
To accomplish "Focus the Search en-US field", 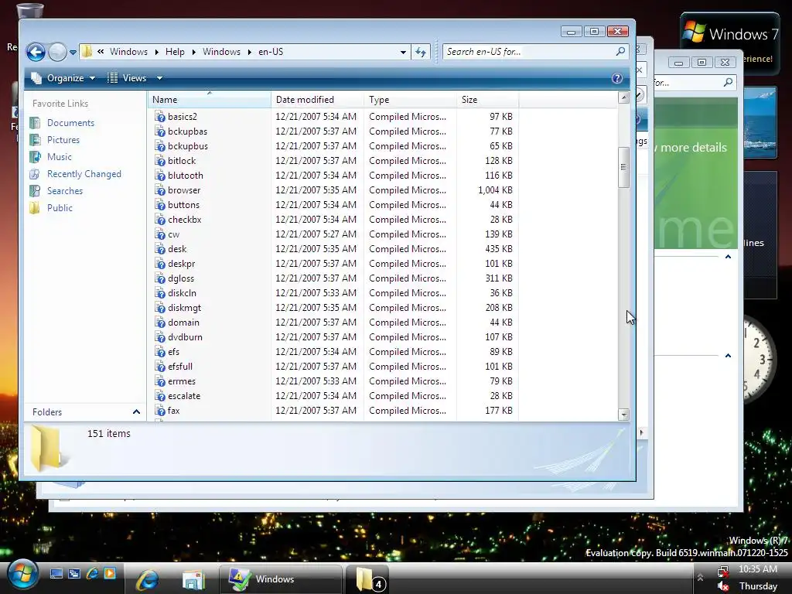I will coord(527,52).
